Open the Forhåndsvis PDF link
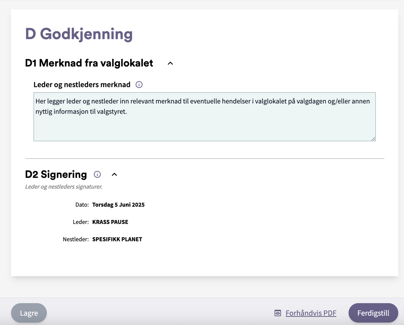 (x=311, y=313)
